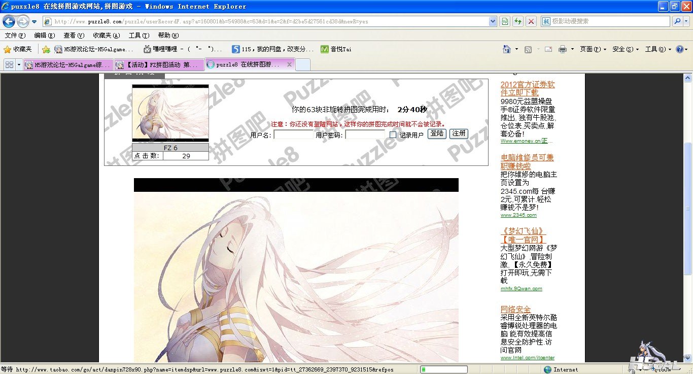Open 哔哩哔哩 favorites bar link

click(x=183, y=49)
